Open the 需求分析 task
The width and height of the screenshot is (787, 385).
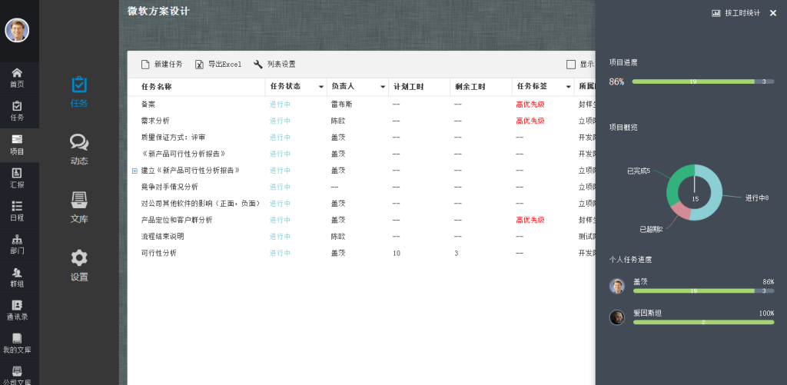(155, 121)
